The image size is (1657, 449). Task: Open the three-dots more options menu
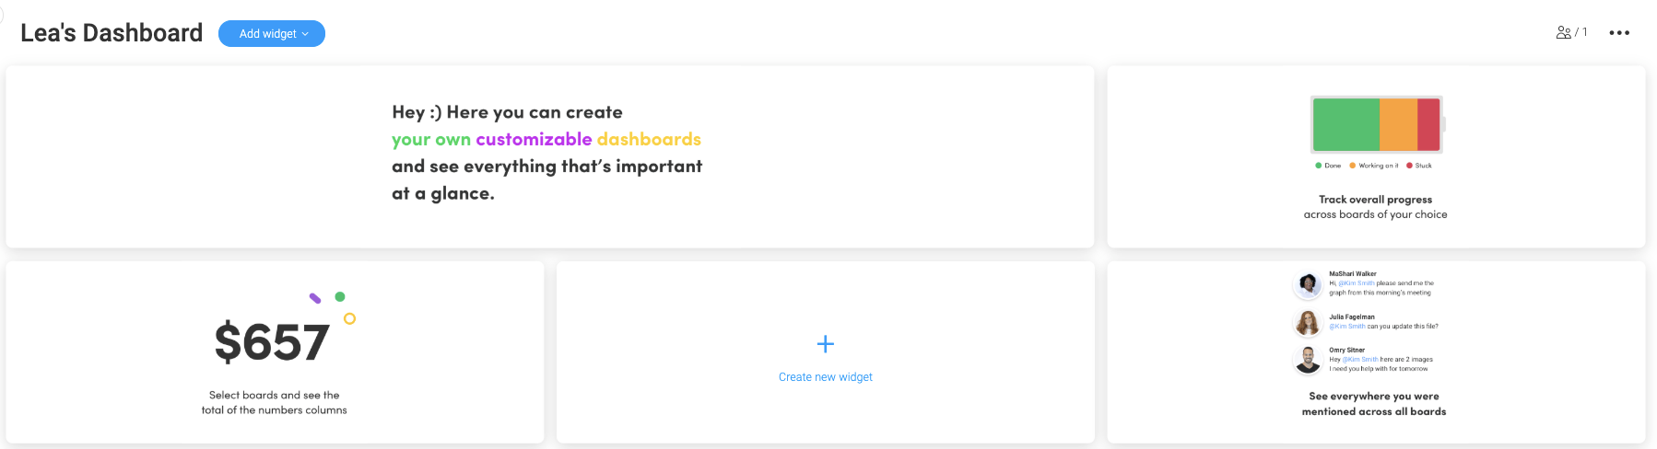(1619, 33)
